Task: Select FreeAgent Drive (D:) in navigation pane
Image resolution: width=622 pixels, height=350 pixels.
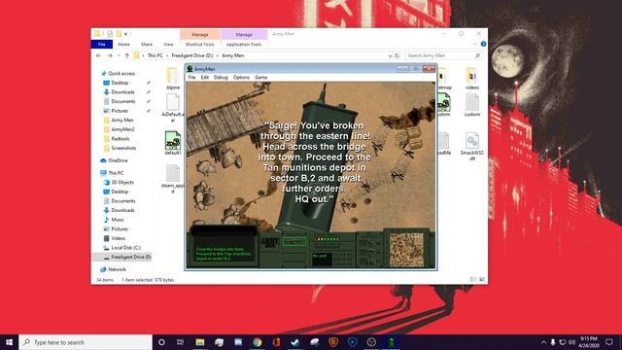Action: 130,257
